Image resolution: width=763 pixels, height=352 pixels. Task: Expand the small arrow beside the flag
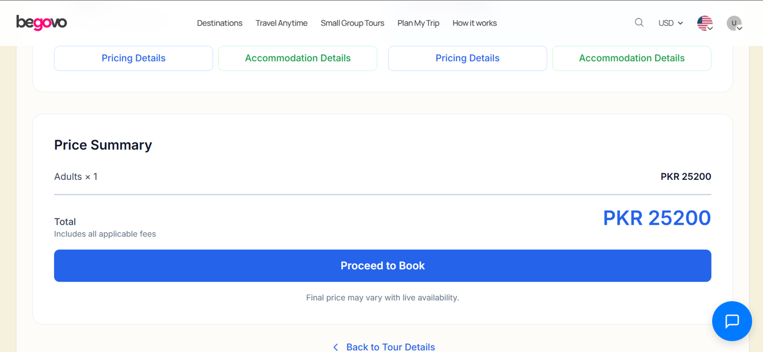(710, 28)
